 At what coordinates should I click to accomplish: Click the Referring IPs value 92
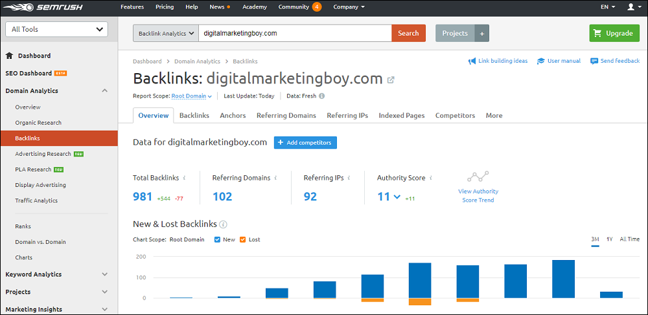310,197
